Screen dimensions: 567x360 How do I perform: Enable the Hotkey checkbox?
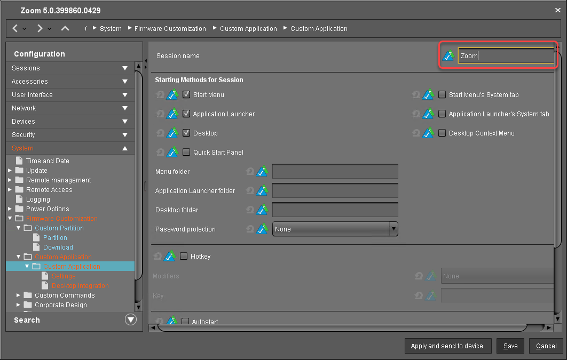tap(184, 257)
